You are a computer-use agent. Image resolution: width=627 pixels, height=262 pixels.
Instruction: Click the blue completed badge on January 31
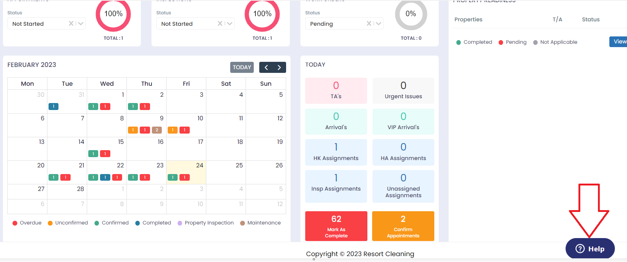53,106
